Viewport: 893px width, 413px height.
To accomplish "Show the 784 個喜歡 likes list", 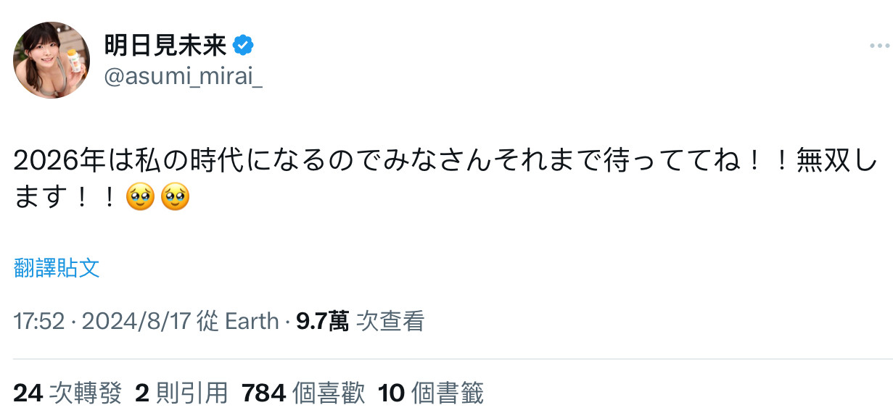I will point(303,393).
